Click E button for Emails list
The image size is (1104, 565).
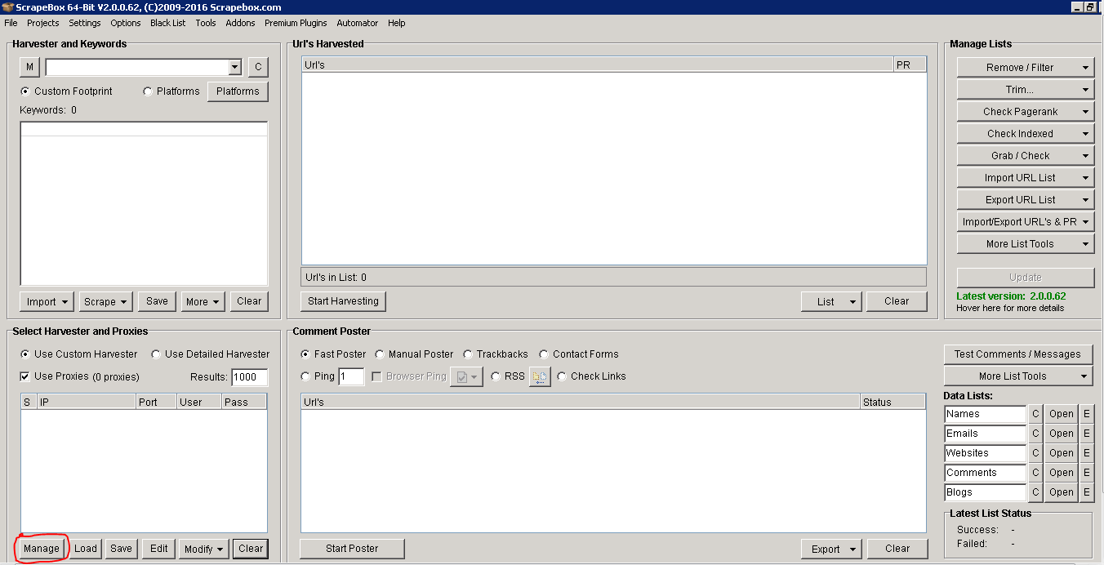(1086, 434)
